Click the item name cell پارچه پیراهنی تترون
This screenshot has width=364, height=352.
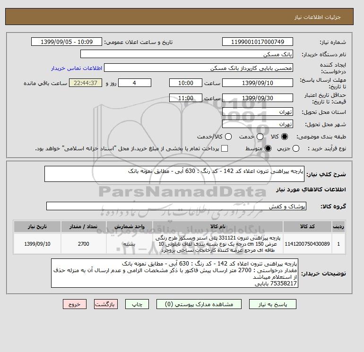218,244
